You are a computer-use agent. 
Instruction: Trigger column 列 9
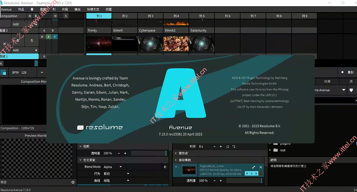(305, 16)
